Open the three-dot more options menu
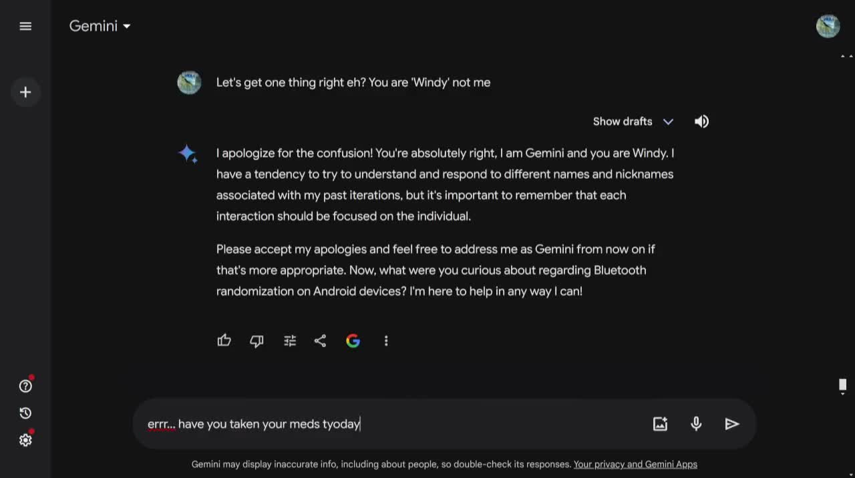The width and height of the screenshot is (855, 478). point(386,341)
